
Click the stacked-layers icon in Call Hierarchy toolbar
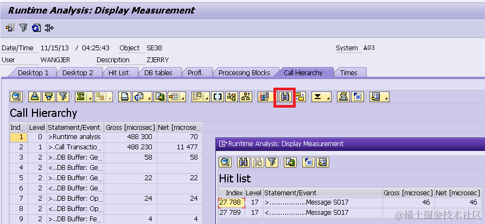[343, 97]
